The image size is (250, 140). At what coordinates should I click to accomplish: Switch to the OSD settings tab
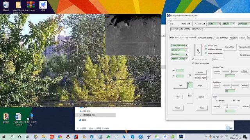(x=222, y=38)
